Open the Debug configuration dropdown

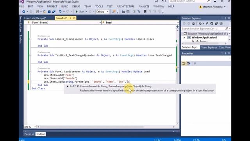pos(102,11)
